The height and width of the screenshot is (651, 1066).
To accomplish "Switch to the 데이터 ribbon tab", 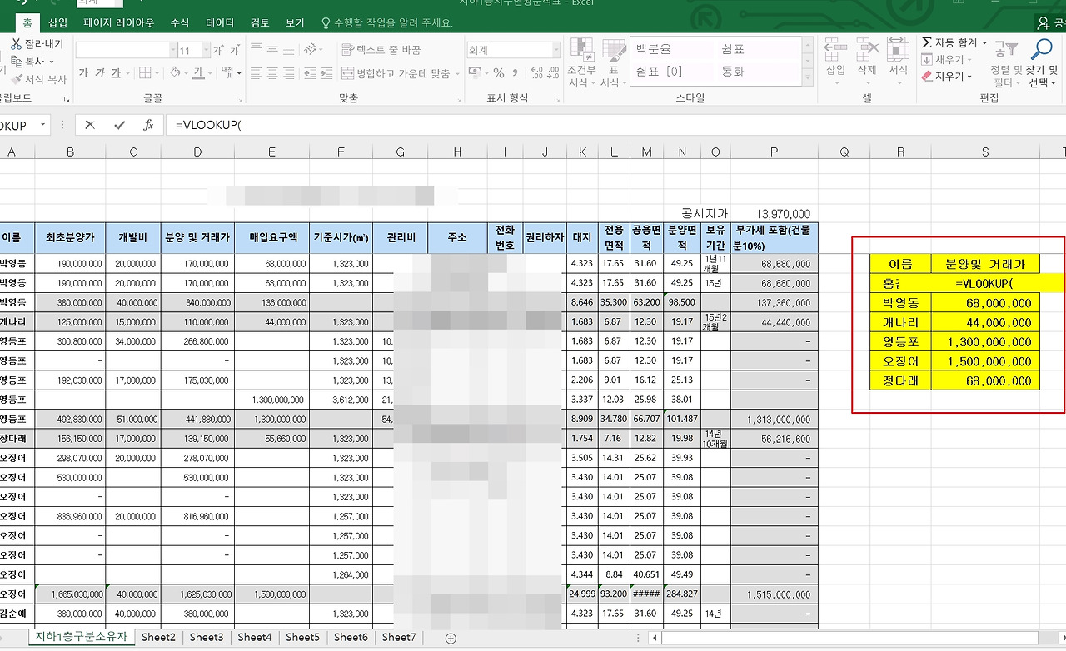I will pyautogui.click(x=220, y=23).
